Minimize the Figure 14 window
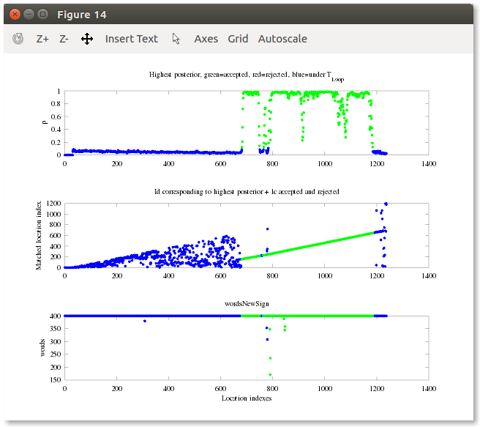This screenshot has height=427, width=480. (28, 14)
